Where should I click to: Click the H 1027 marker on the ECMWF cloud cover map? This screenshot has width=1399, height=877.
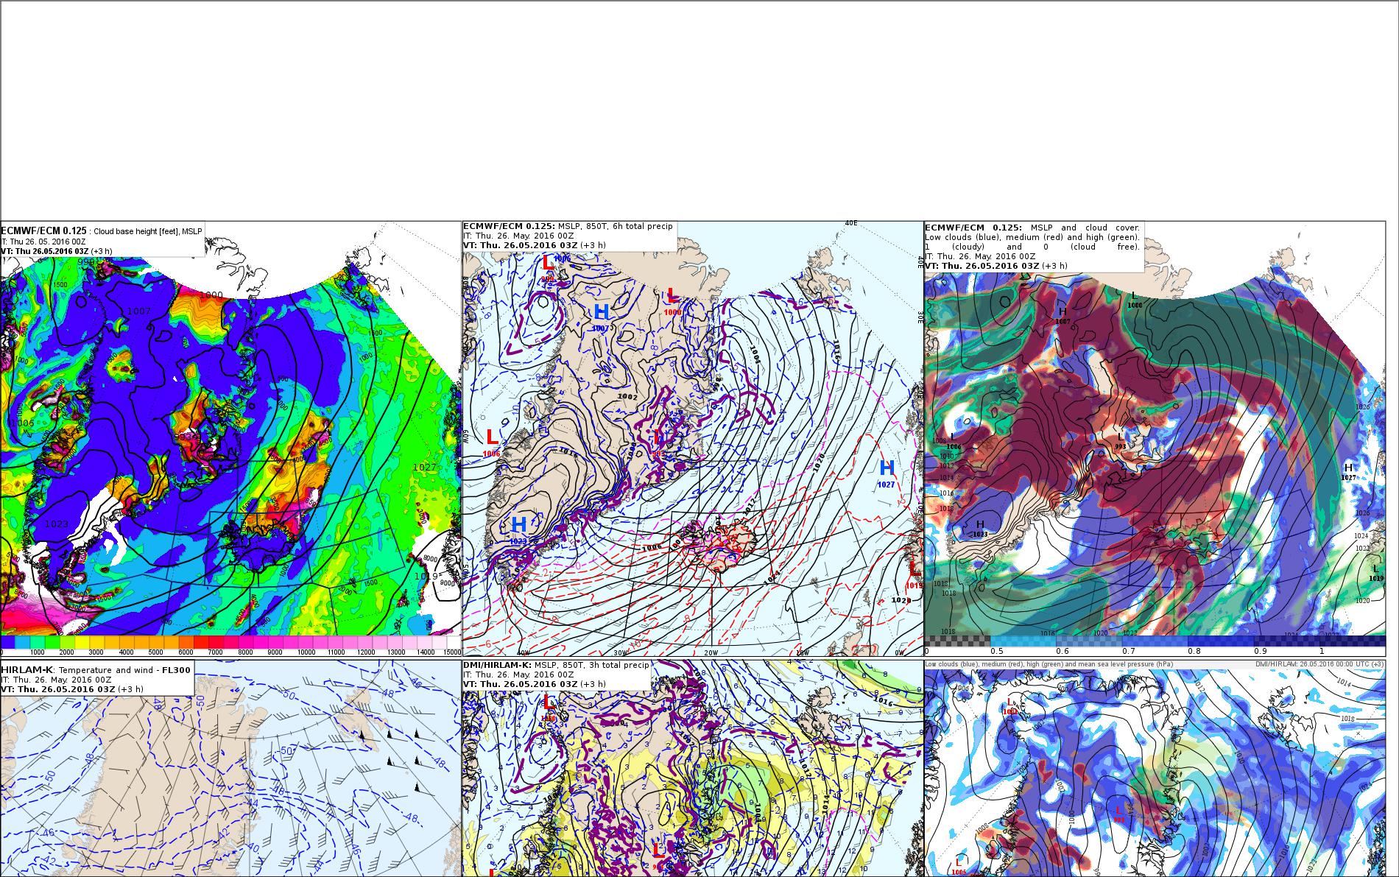(1348, 472)
